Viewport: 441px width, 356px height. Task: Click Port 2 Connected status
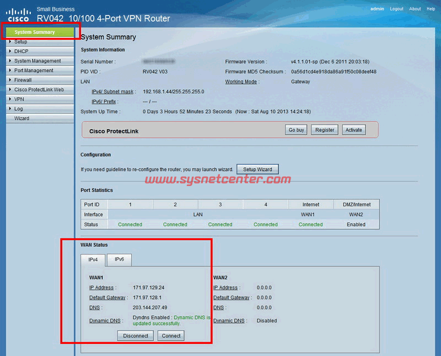[x=175, y=225]
